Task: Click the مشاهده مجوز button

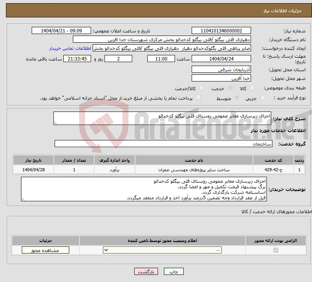Action: [x=46, y=250]
